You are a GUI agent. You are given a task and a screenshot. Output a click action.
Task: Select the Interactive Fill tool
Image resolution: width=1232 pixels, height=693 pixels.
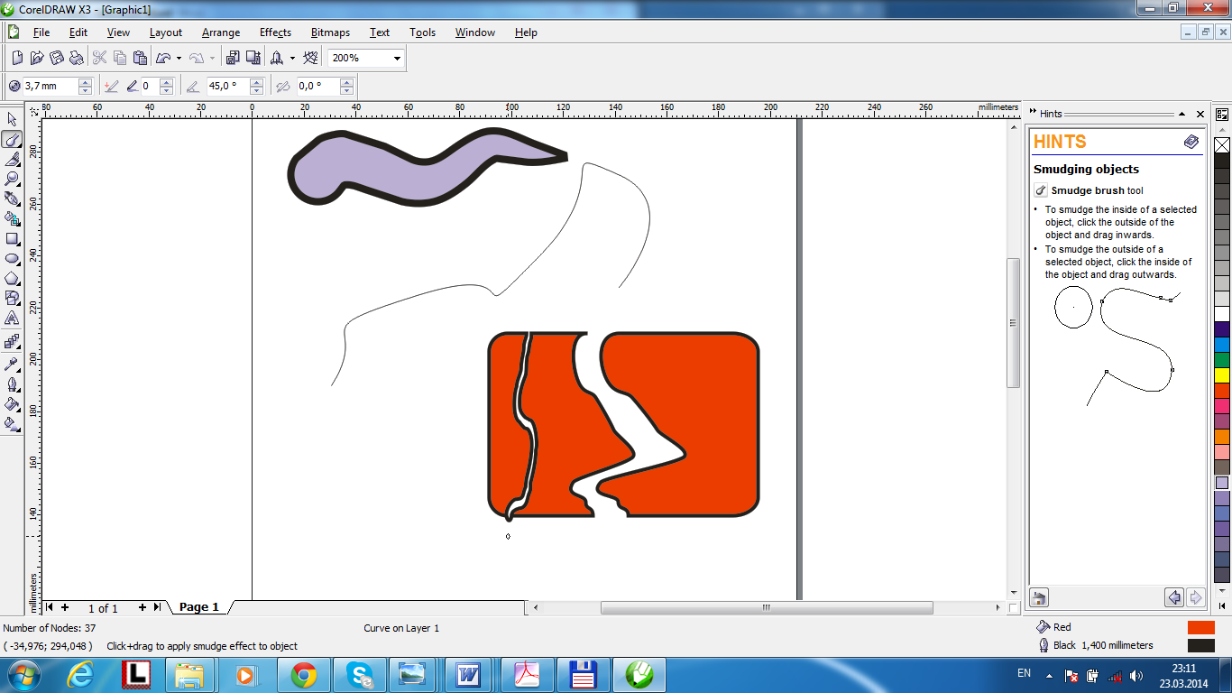tap(12, 423)
